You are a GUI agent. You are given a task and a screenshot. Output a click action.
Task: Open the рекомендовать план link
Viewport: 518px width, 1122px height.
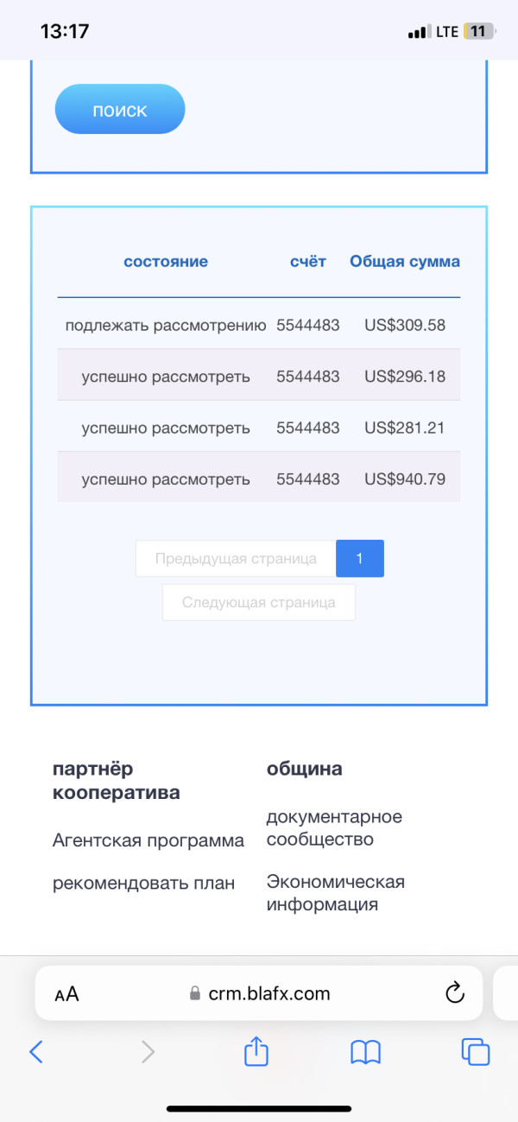click(143, 884)
